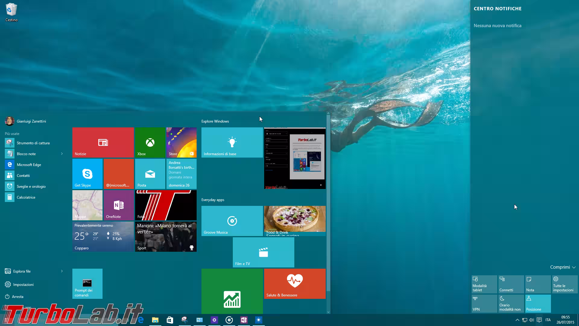Viewport: 579px width, 326px height.
Task: Open Microsoft Edge from the taskbar
Action: 141,320
